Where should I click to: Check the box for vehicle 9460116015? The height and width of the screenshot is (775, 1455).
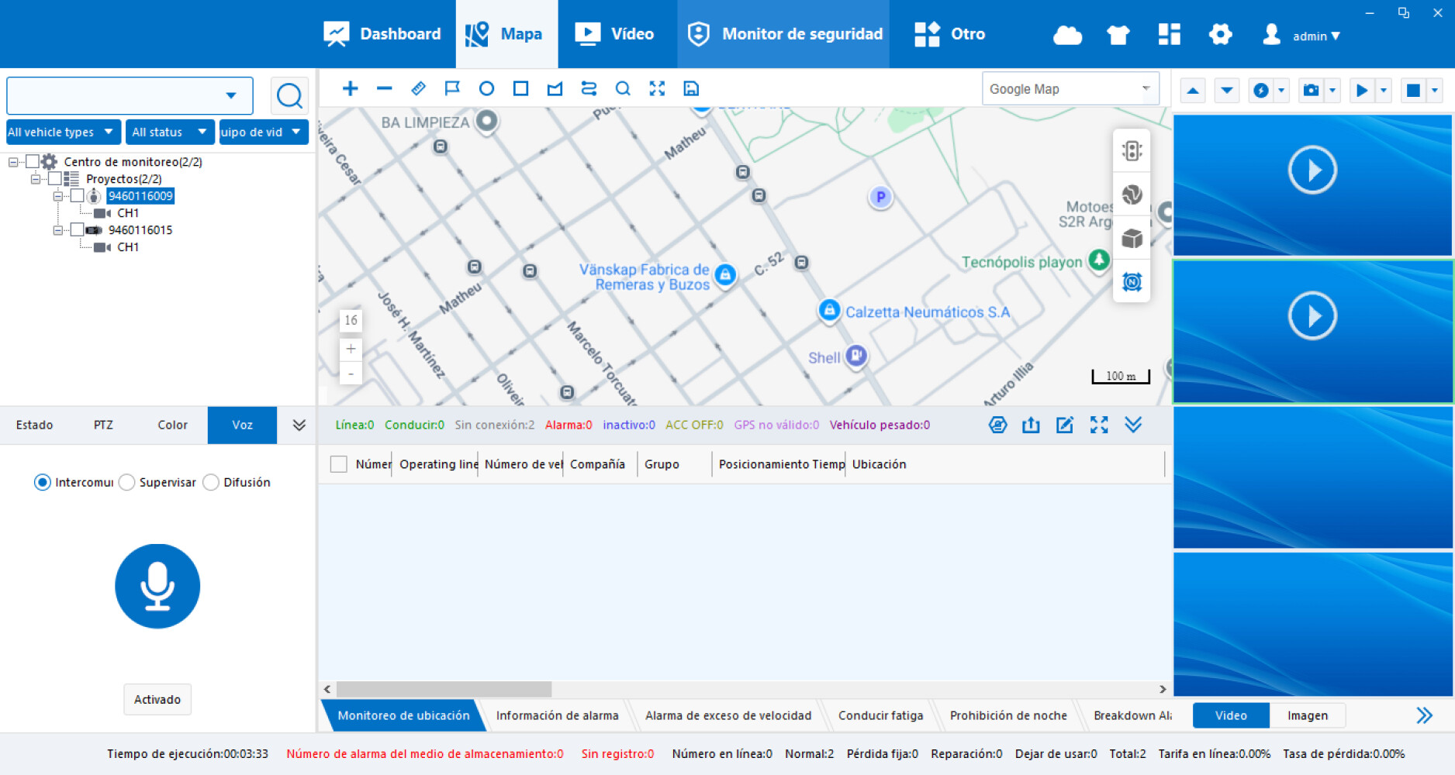(x=77, y=229)
